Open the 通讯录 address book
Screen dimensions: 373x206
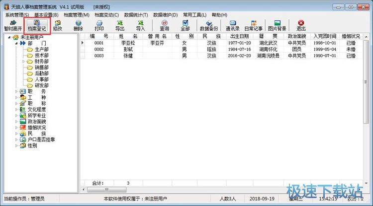[x=233, y=25]
